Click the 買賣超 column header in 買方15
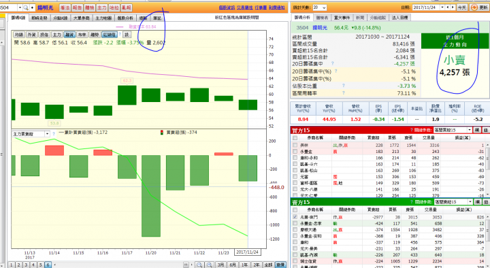The height and width of the screenshot is (268, 490). click(x=374, y=137)
